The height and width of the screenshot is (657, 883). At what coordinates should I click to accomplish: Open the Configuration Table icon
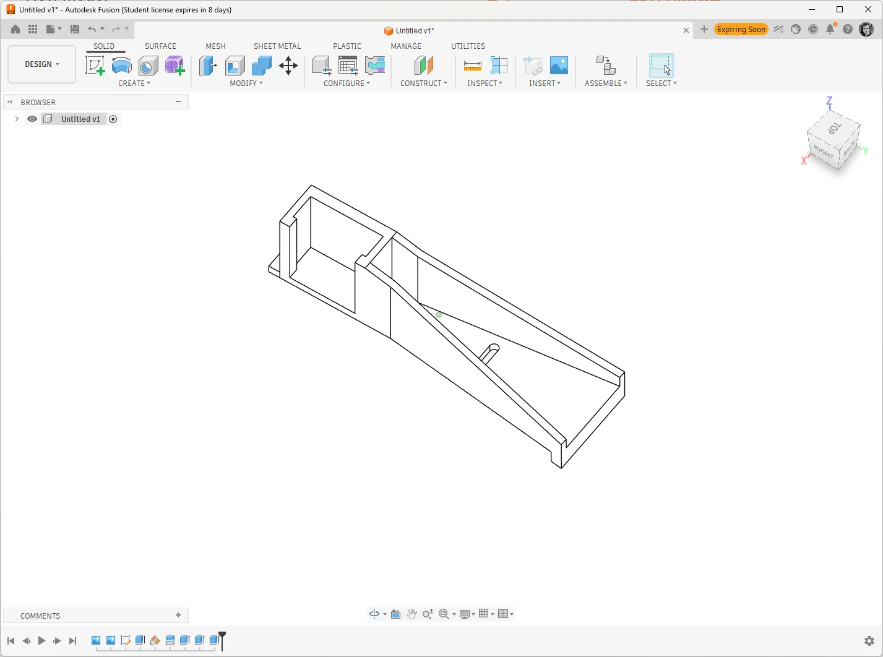pos(348,66)
